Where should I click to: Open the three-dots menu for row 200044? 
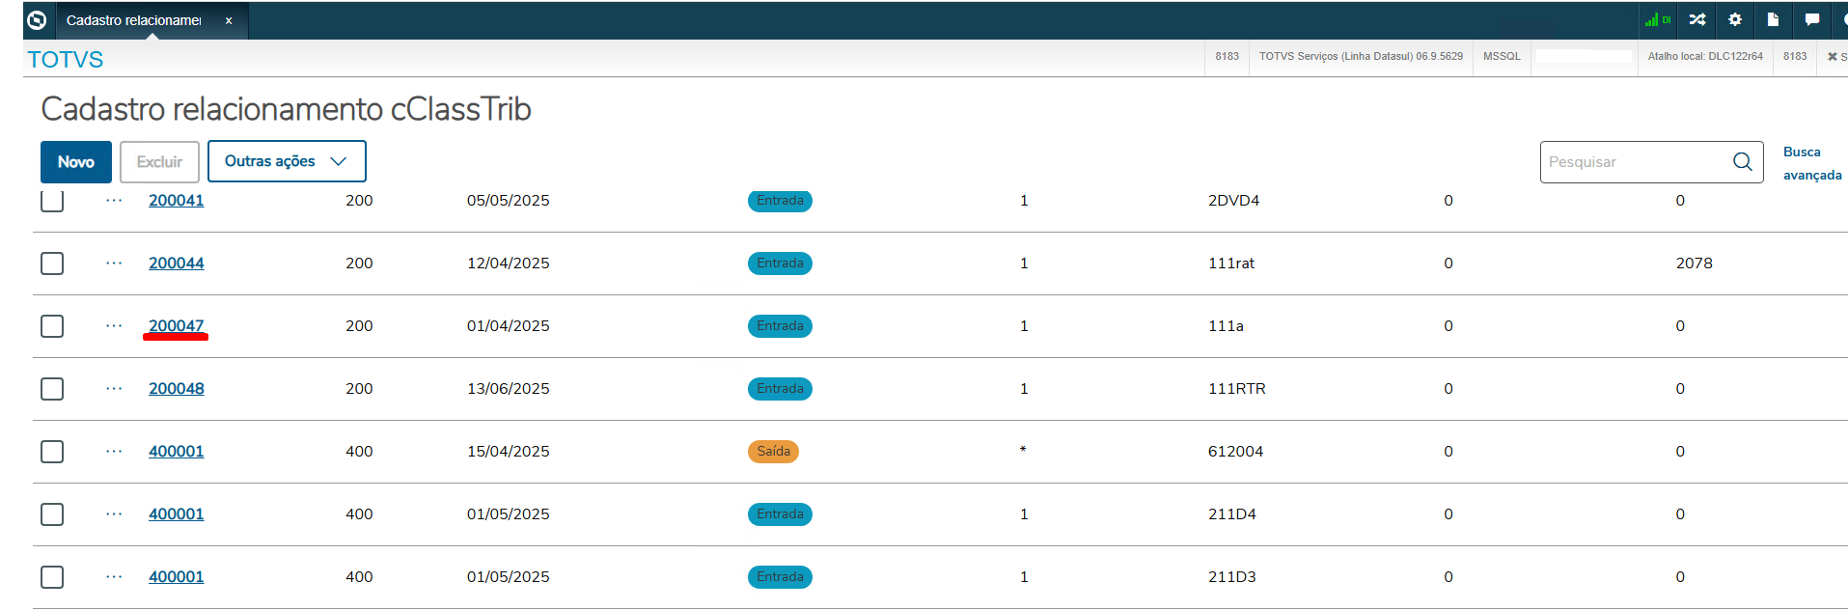pos(114,263)
